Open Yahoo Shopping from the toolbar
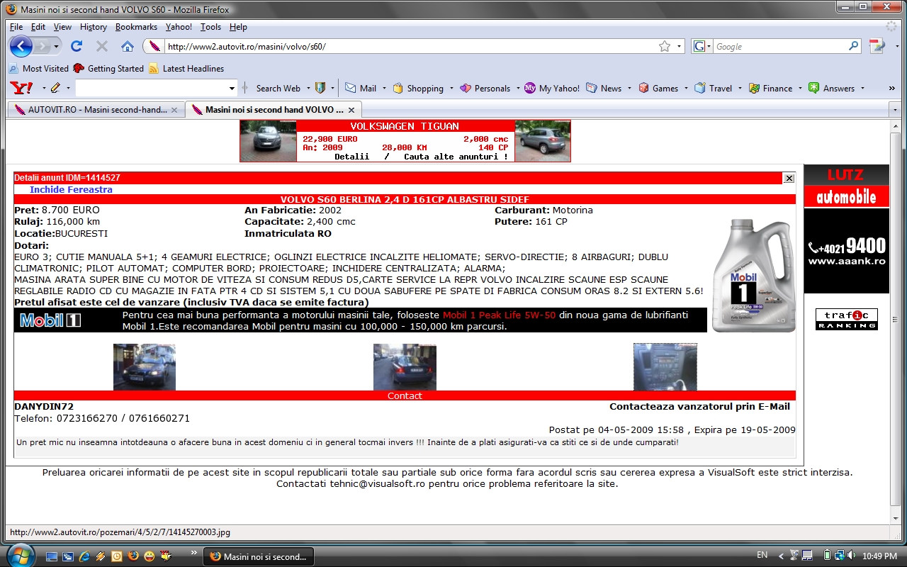The height and width of the screenshot is (567, 907). click(418, 88)
